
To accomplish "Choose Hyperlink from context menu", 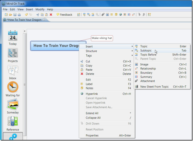I will pos(107,94).
